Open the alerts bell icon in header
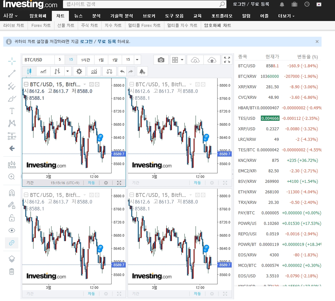The image size is (335, 301). coord(282,4)
